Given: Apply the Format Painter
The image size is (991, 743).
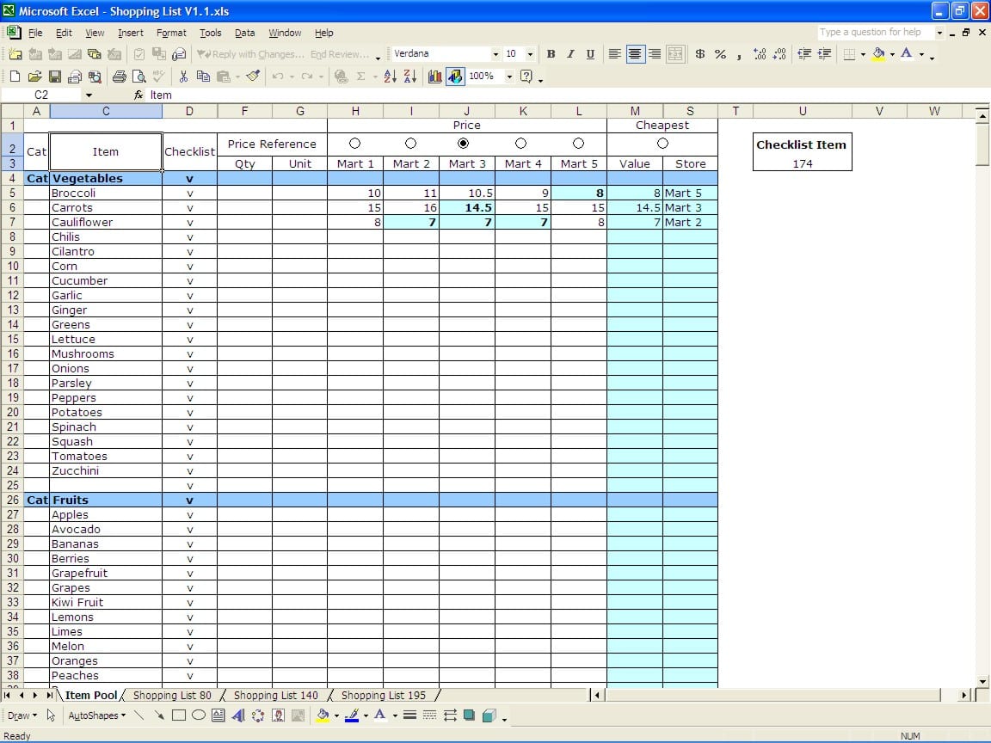Looking at the screenshot, I should (x=251, y=77).
